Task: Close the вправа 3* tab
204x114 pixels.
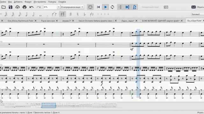Action: (73, 21)
